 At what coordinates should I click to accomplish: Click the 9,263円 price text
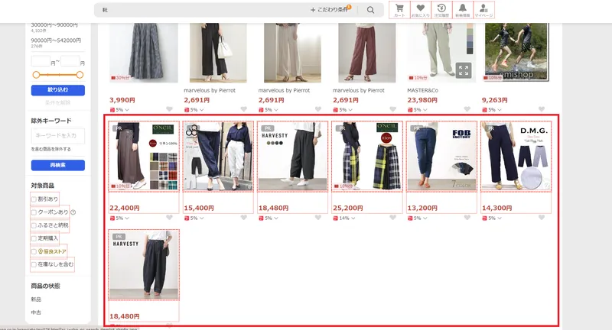coord(494,100)
